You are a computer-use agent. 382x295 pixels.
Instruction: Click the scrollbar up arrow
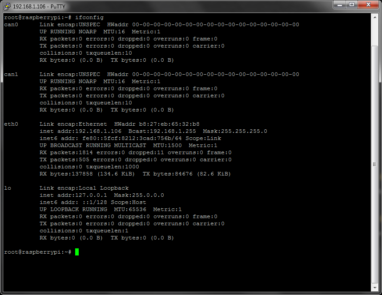click(375, 17)
